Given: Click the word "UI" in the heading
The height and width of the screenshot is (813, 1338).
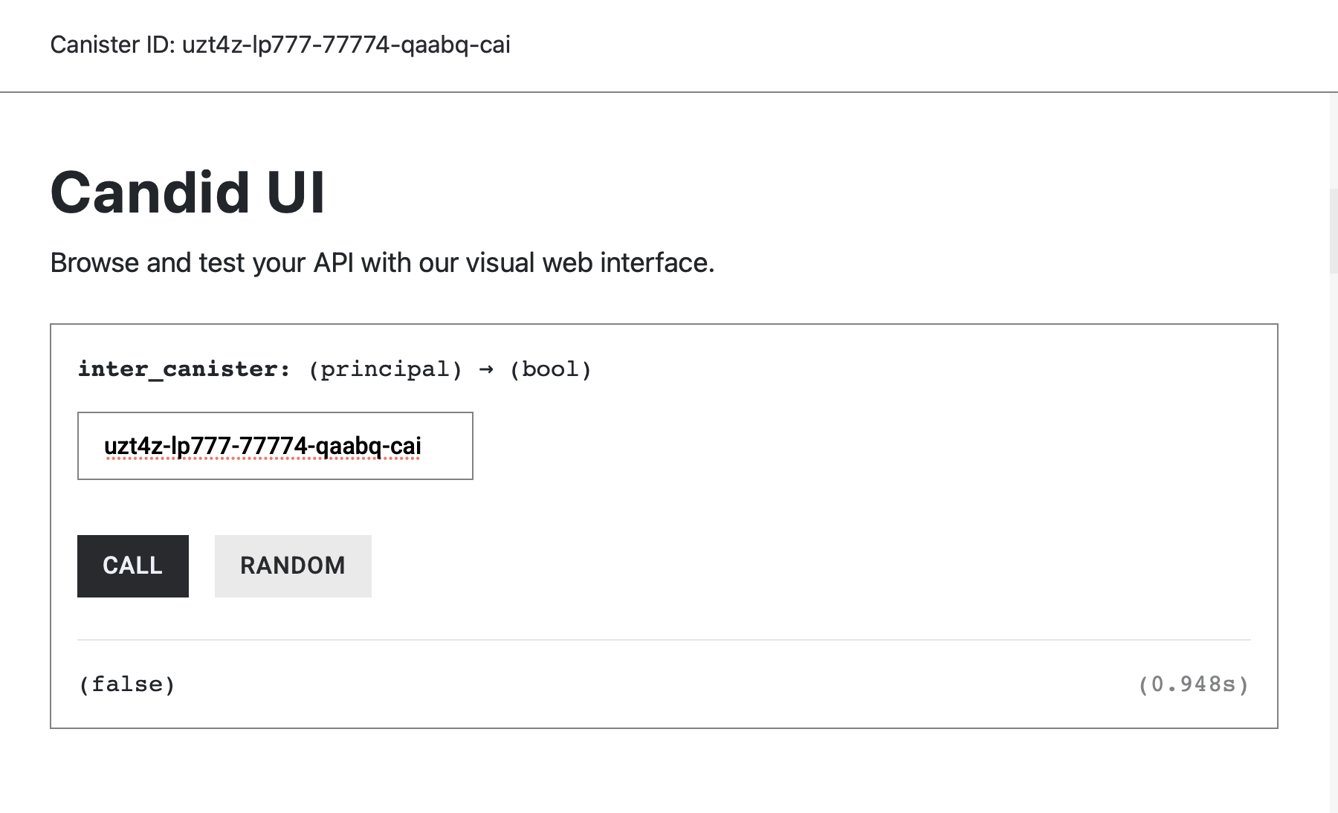Looking at the screenshot, I should (x=295, y=192).
